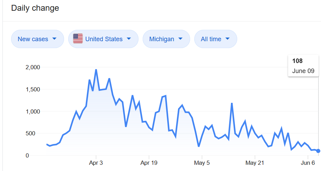Click the triangle arrow beside Michigan
Viewport: 321px width, 171px height.
[180, 39]
